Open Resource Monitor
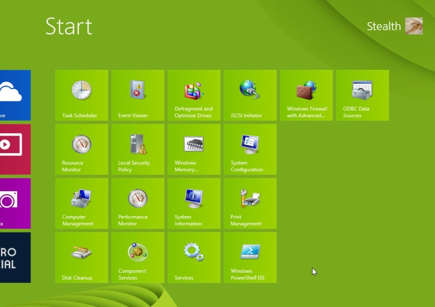 82,149
